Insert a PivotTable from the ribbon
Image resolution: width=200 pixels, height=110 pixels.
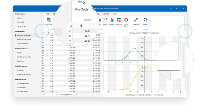(49, 21)
